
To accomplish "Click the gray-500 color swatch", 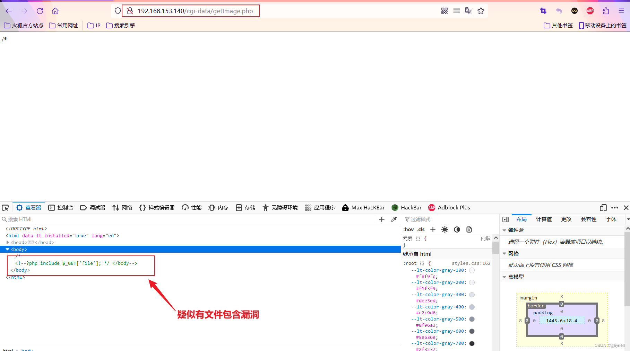I will pos(472,319).
